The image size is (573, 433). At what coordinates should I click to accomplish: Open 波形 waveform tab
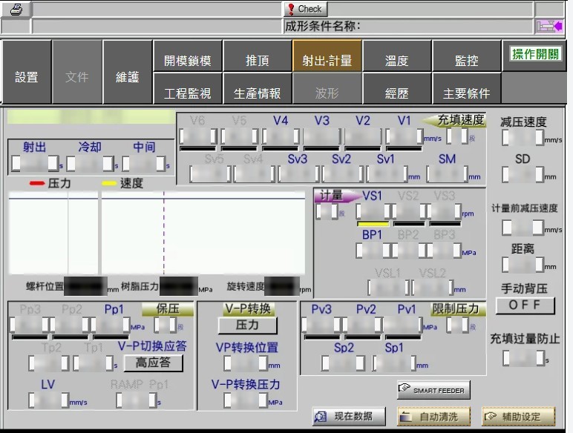[x=327, y=88]
